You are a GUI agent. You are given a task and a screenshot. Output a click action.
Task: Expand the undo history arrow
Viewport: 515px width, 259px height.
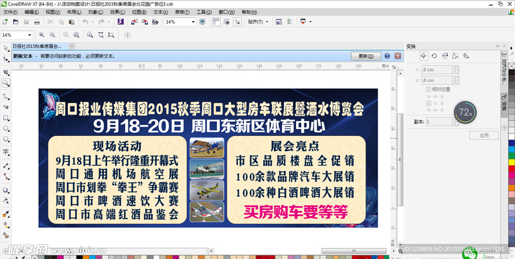(93, 22)
